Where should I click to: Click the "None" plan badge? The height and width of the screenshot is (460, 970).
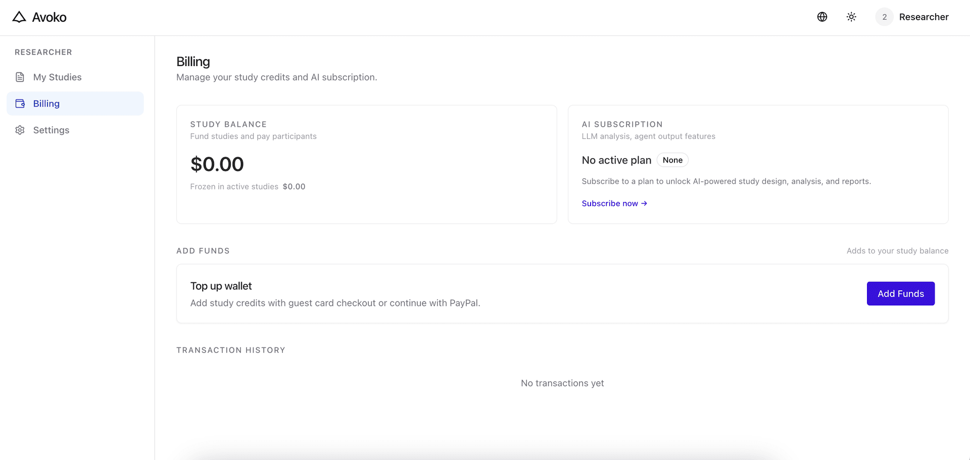(672, 160)
